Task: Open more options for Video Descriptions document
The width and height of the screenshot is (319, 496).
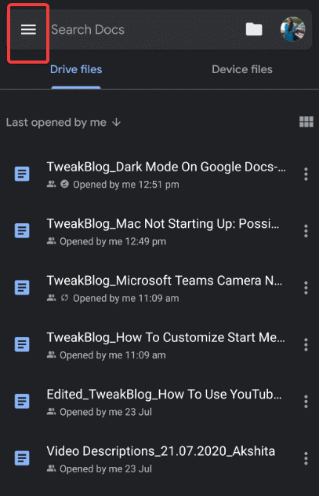Action: click(x=306, y=458)
